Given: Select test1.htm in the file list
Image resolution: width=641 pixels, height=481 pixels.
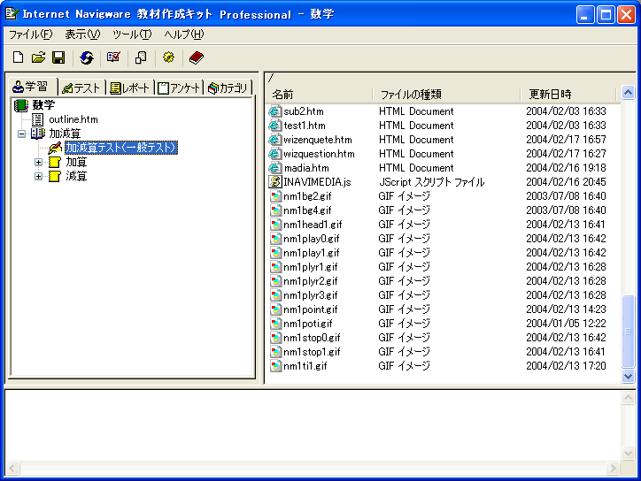Looking at the screenshot, I should (305, 126).
